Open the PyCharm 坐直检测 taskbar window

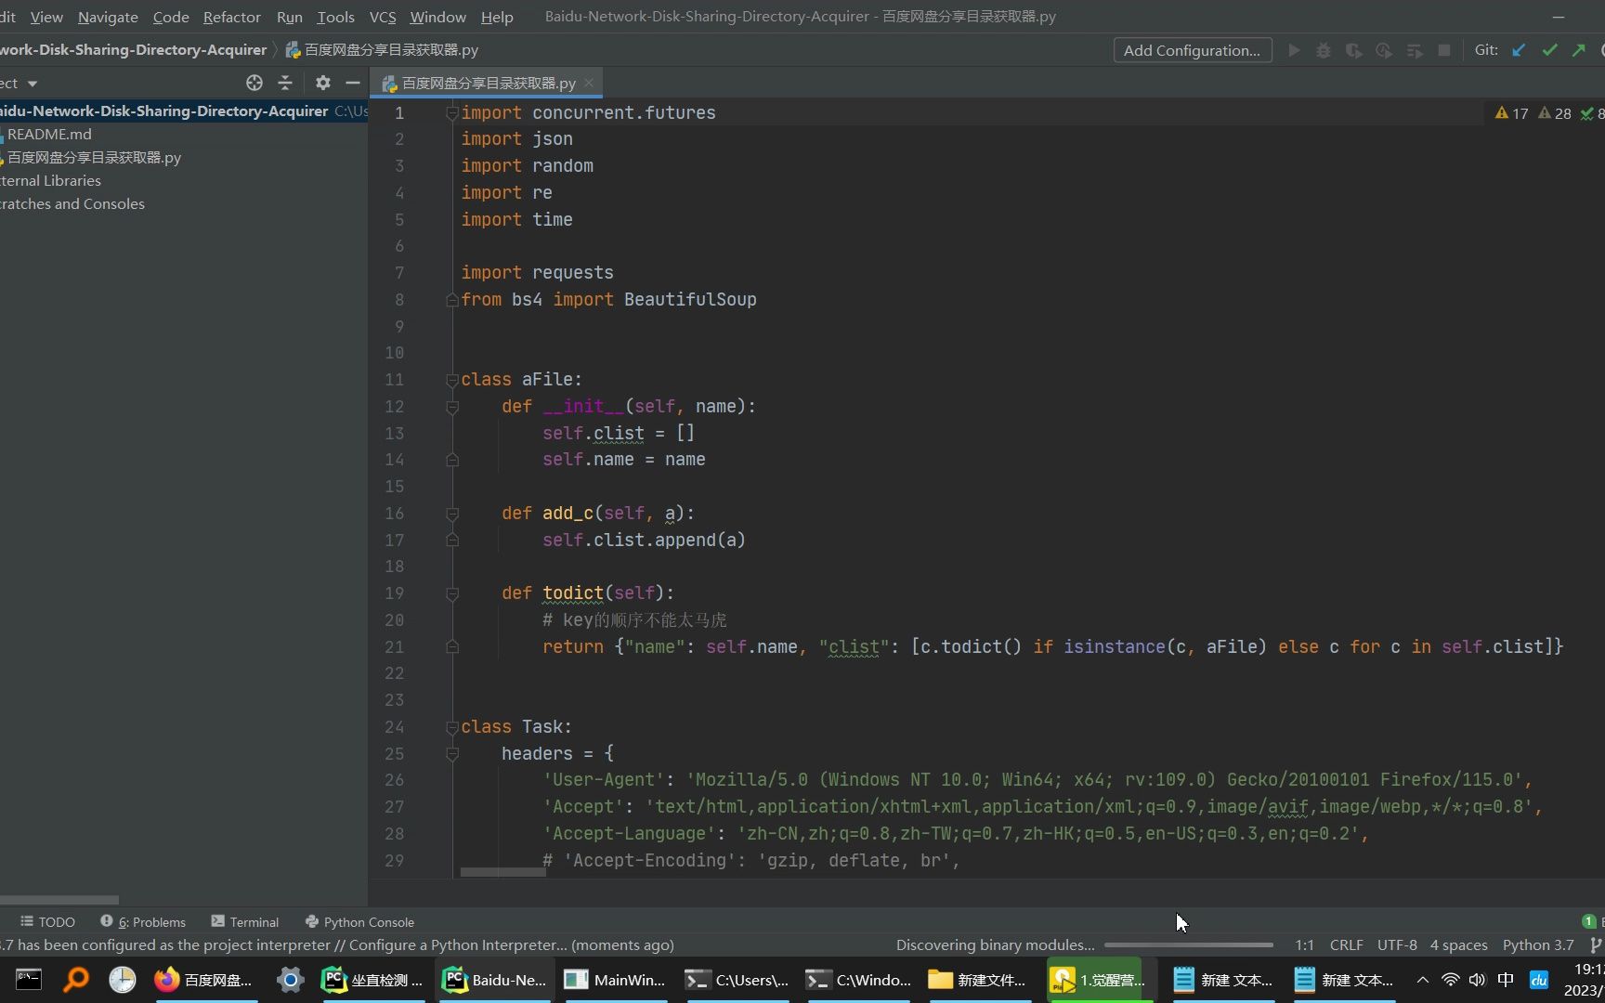(x=372, y=980)
